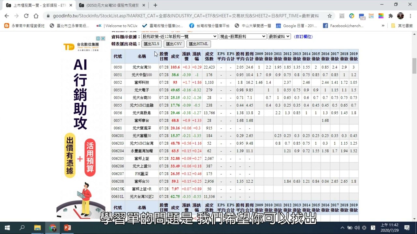
Task: Show more bookmarks with double chevron
Action: 383,26
